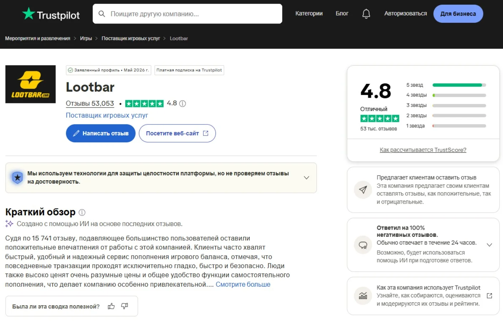Viewport: 503px width, 327px height.
Task: Click Авторизоваться to log in
Action: coord(405,14)
